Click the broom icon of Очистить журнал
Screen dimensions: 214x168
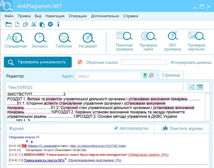click(x=164, y=128)
